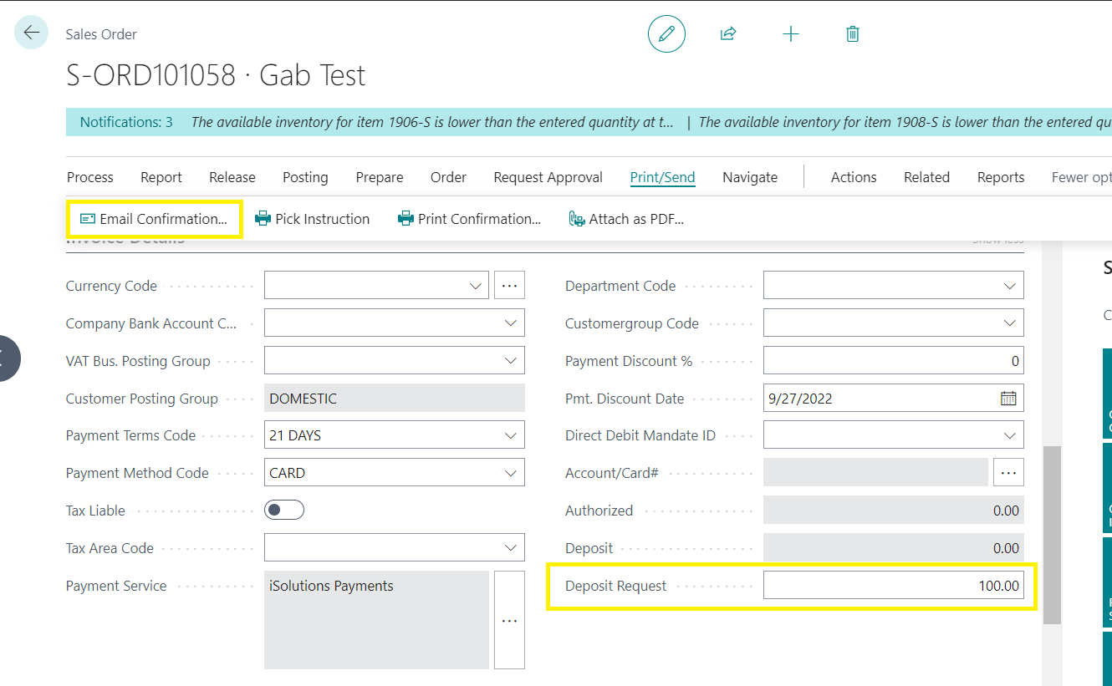Open Pmt. Discount Date calendar picker

pyautogui.click(x=1008, y=399)
